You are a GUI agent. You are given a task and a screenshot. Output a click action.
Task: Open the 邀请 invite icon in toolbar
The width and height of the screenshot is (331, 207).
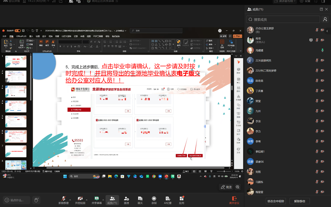pyautogui.click(x=126, y=200)
